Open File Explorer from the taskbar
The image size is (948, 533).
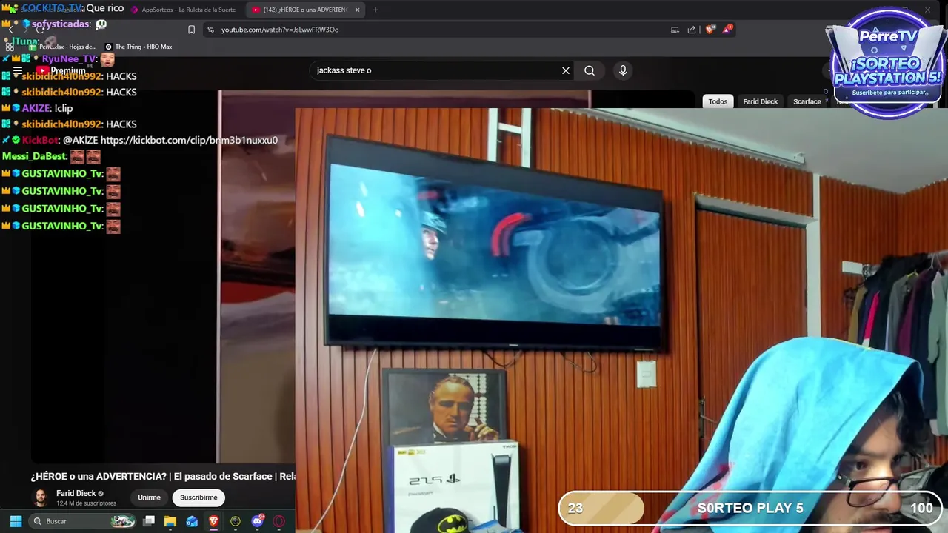tap(170, 521)
